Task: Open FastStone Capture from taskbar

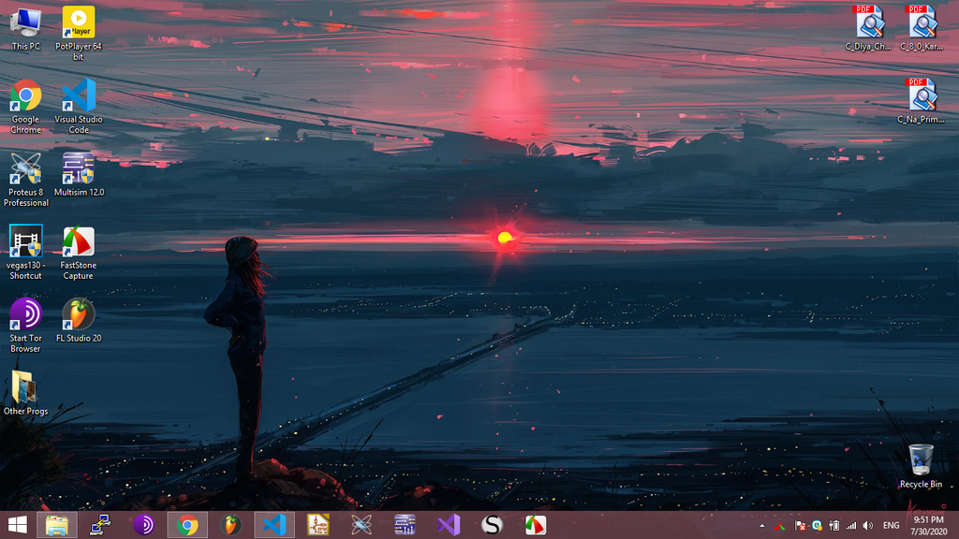Action: pos(535,525)
